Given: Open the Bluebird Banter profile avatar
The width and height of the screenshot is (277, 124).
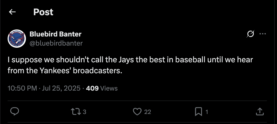Looking at the screenshot, I should (17, 39).
